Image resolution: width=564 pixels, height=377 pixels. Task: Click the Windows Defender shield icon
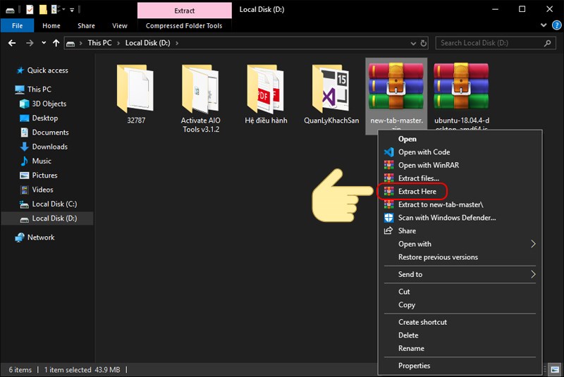389,218
